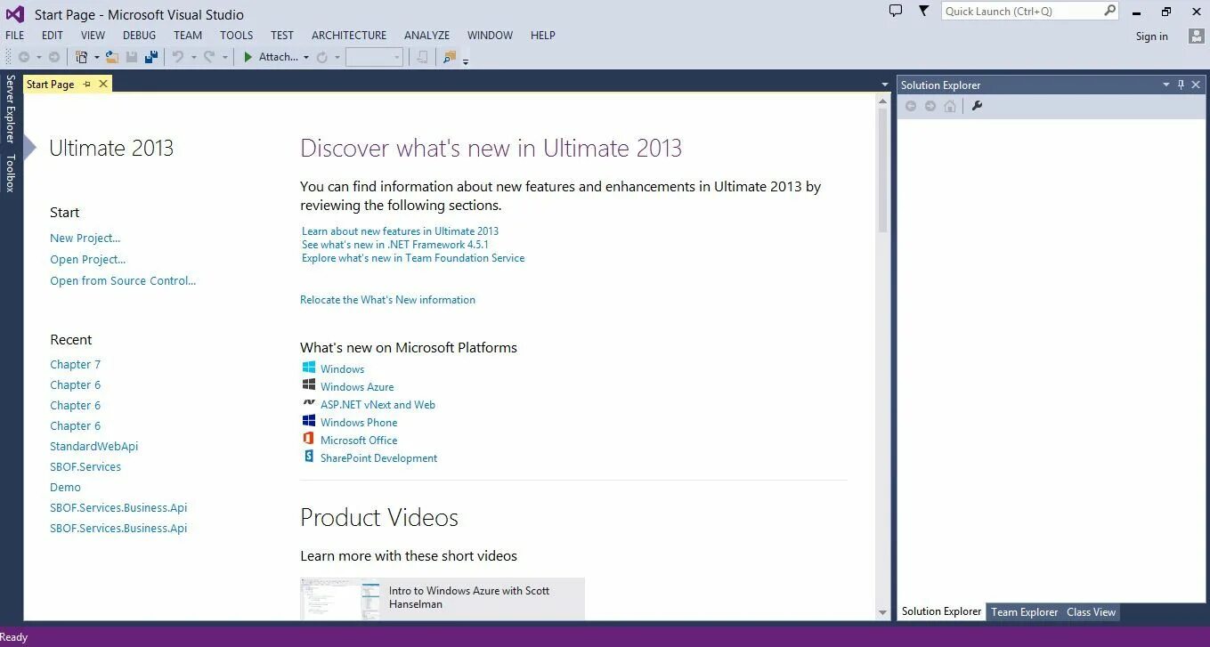Open the DEBUG menu
1210x647 pixels.
pyautogui.click(x=139, y=36)
